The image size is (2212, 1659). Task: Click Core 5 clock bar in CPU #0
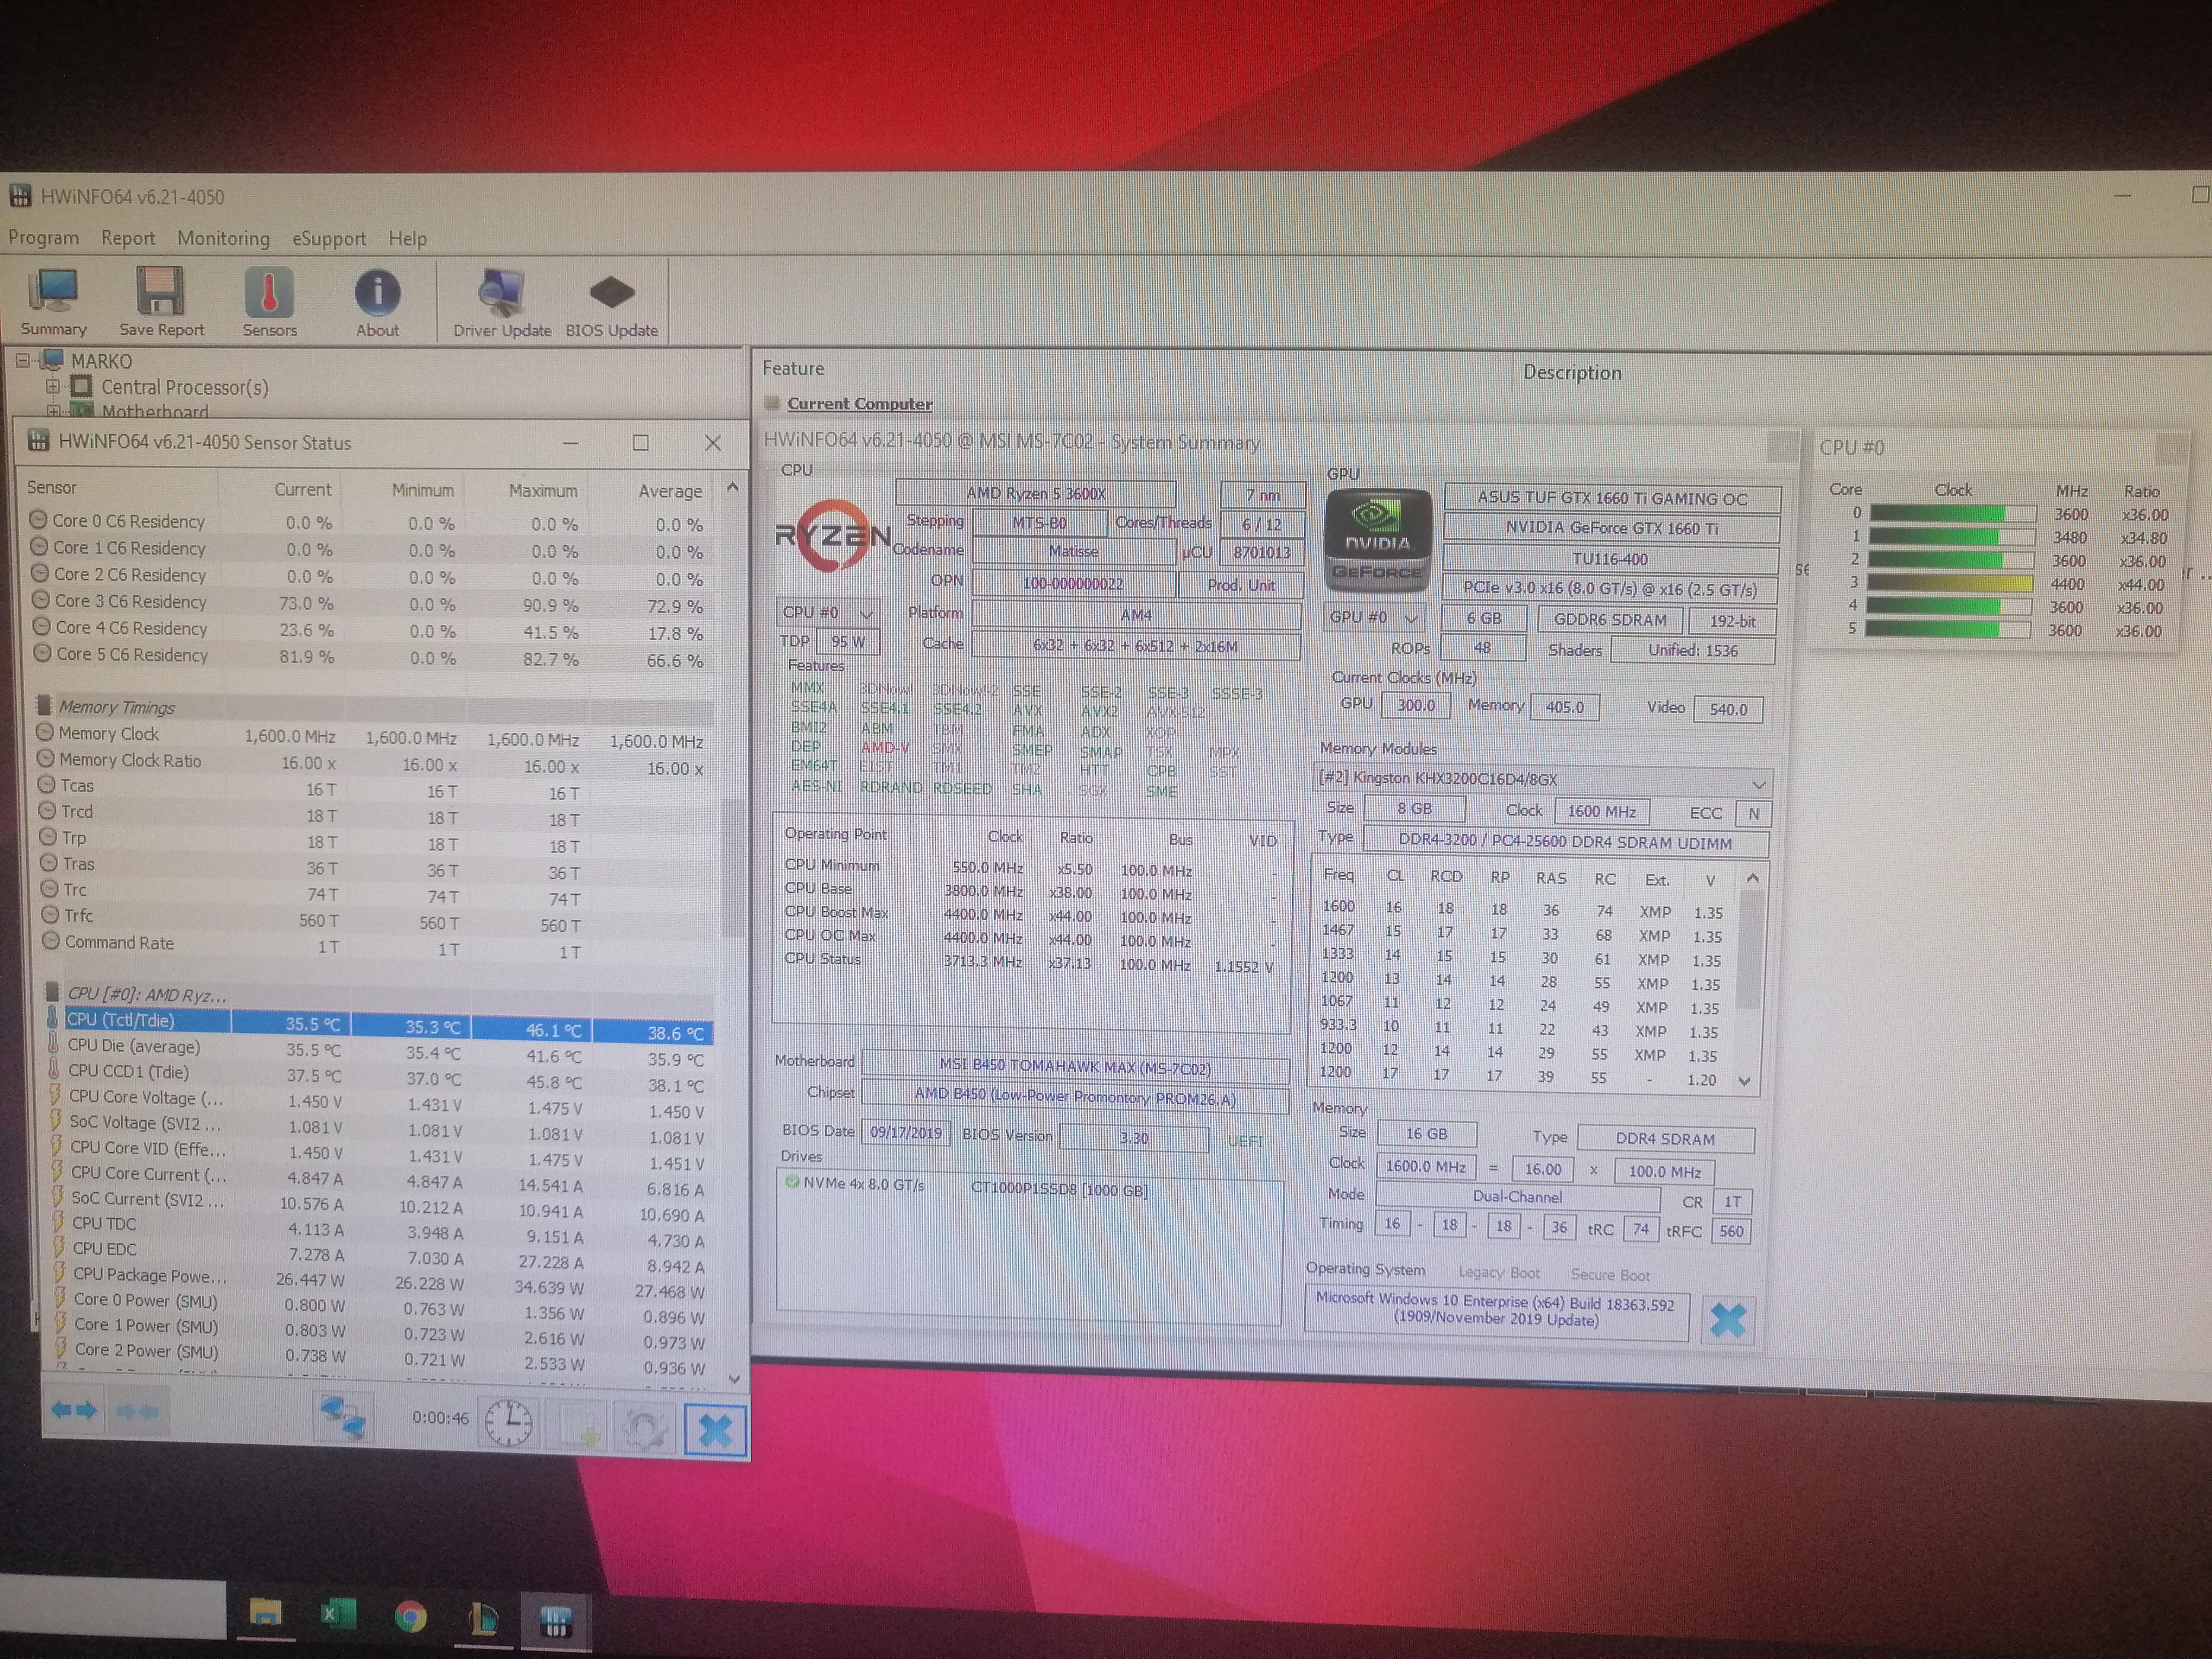click(1947, 629)
